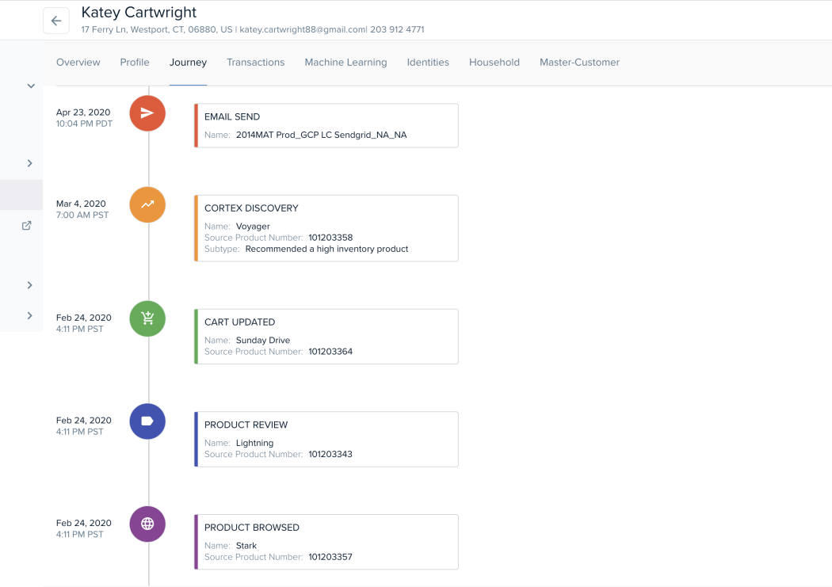Click the red Email Send paper-plane icon
The image size is (832, 587).
[x=147, y=113]
